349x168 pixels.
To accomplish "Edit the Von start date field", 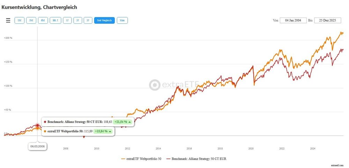I will pos(293,20).
